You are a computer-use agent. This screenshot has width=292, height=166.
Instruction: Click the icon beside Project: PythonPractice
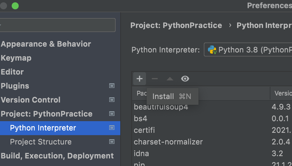coord(112,114)
